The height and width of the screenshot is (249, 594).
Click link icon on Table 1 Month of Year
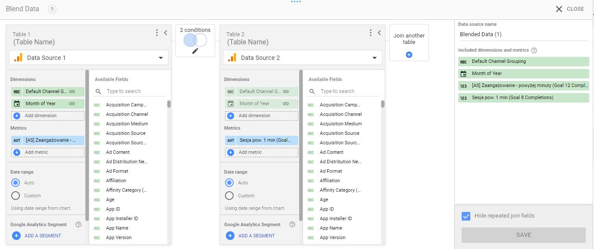click(72, 103)
